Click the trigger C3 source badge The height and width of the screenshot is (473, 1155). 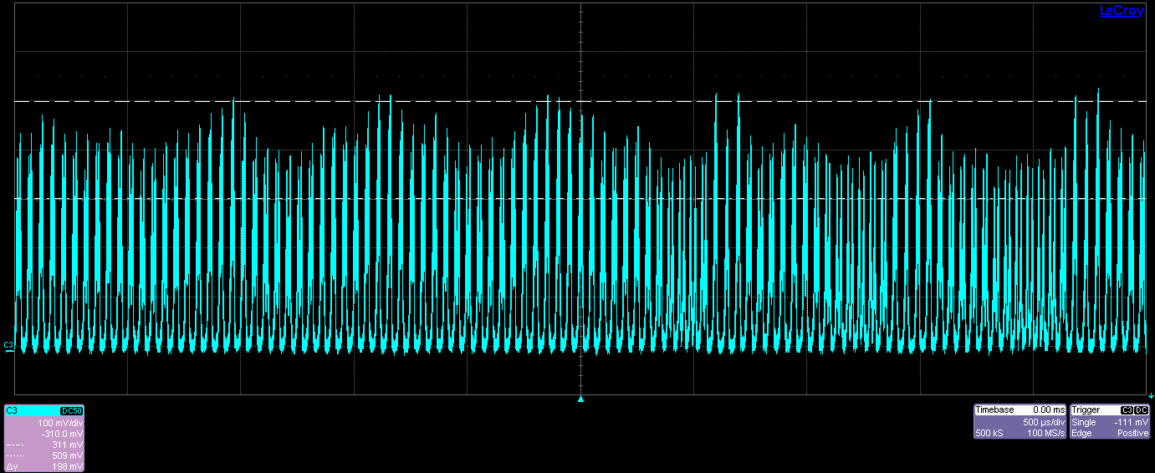(1127, 410)
